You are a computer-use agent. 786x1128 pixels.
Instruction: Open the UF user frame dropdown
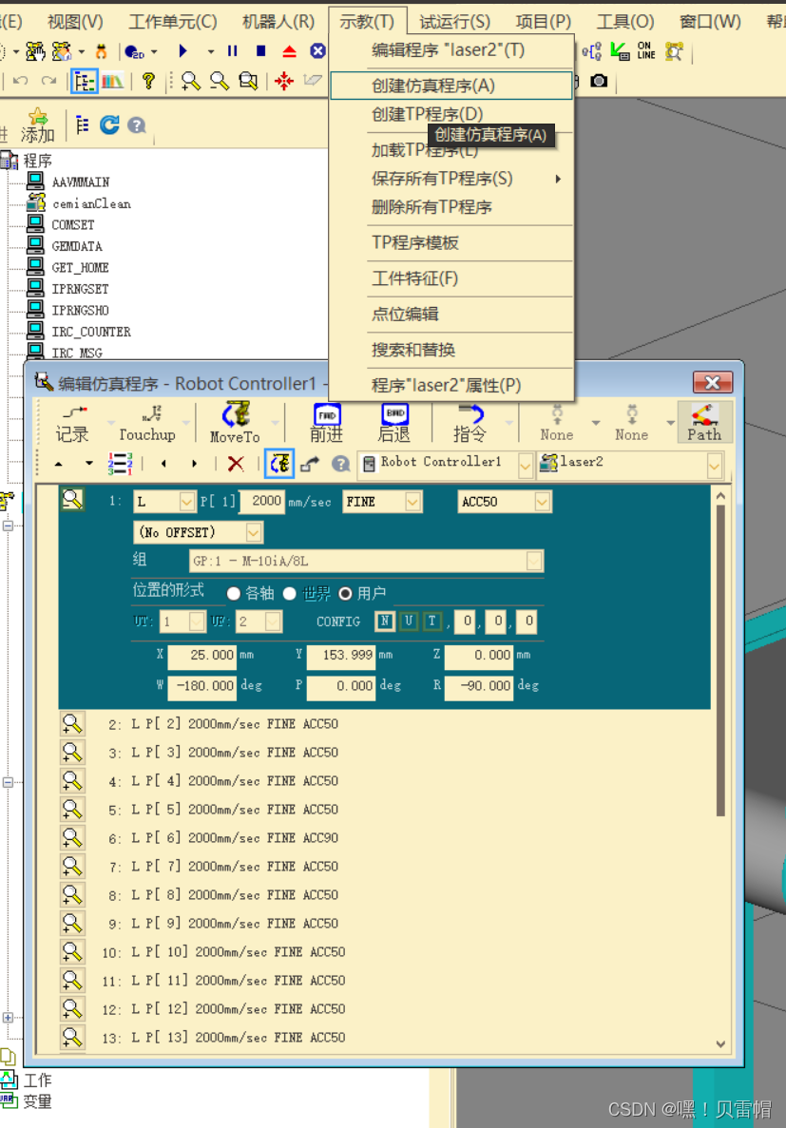point(273,621)
